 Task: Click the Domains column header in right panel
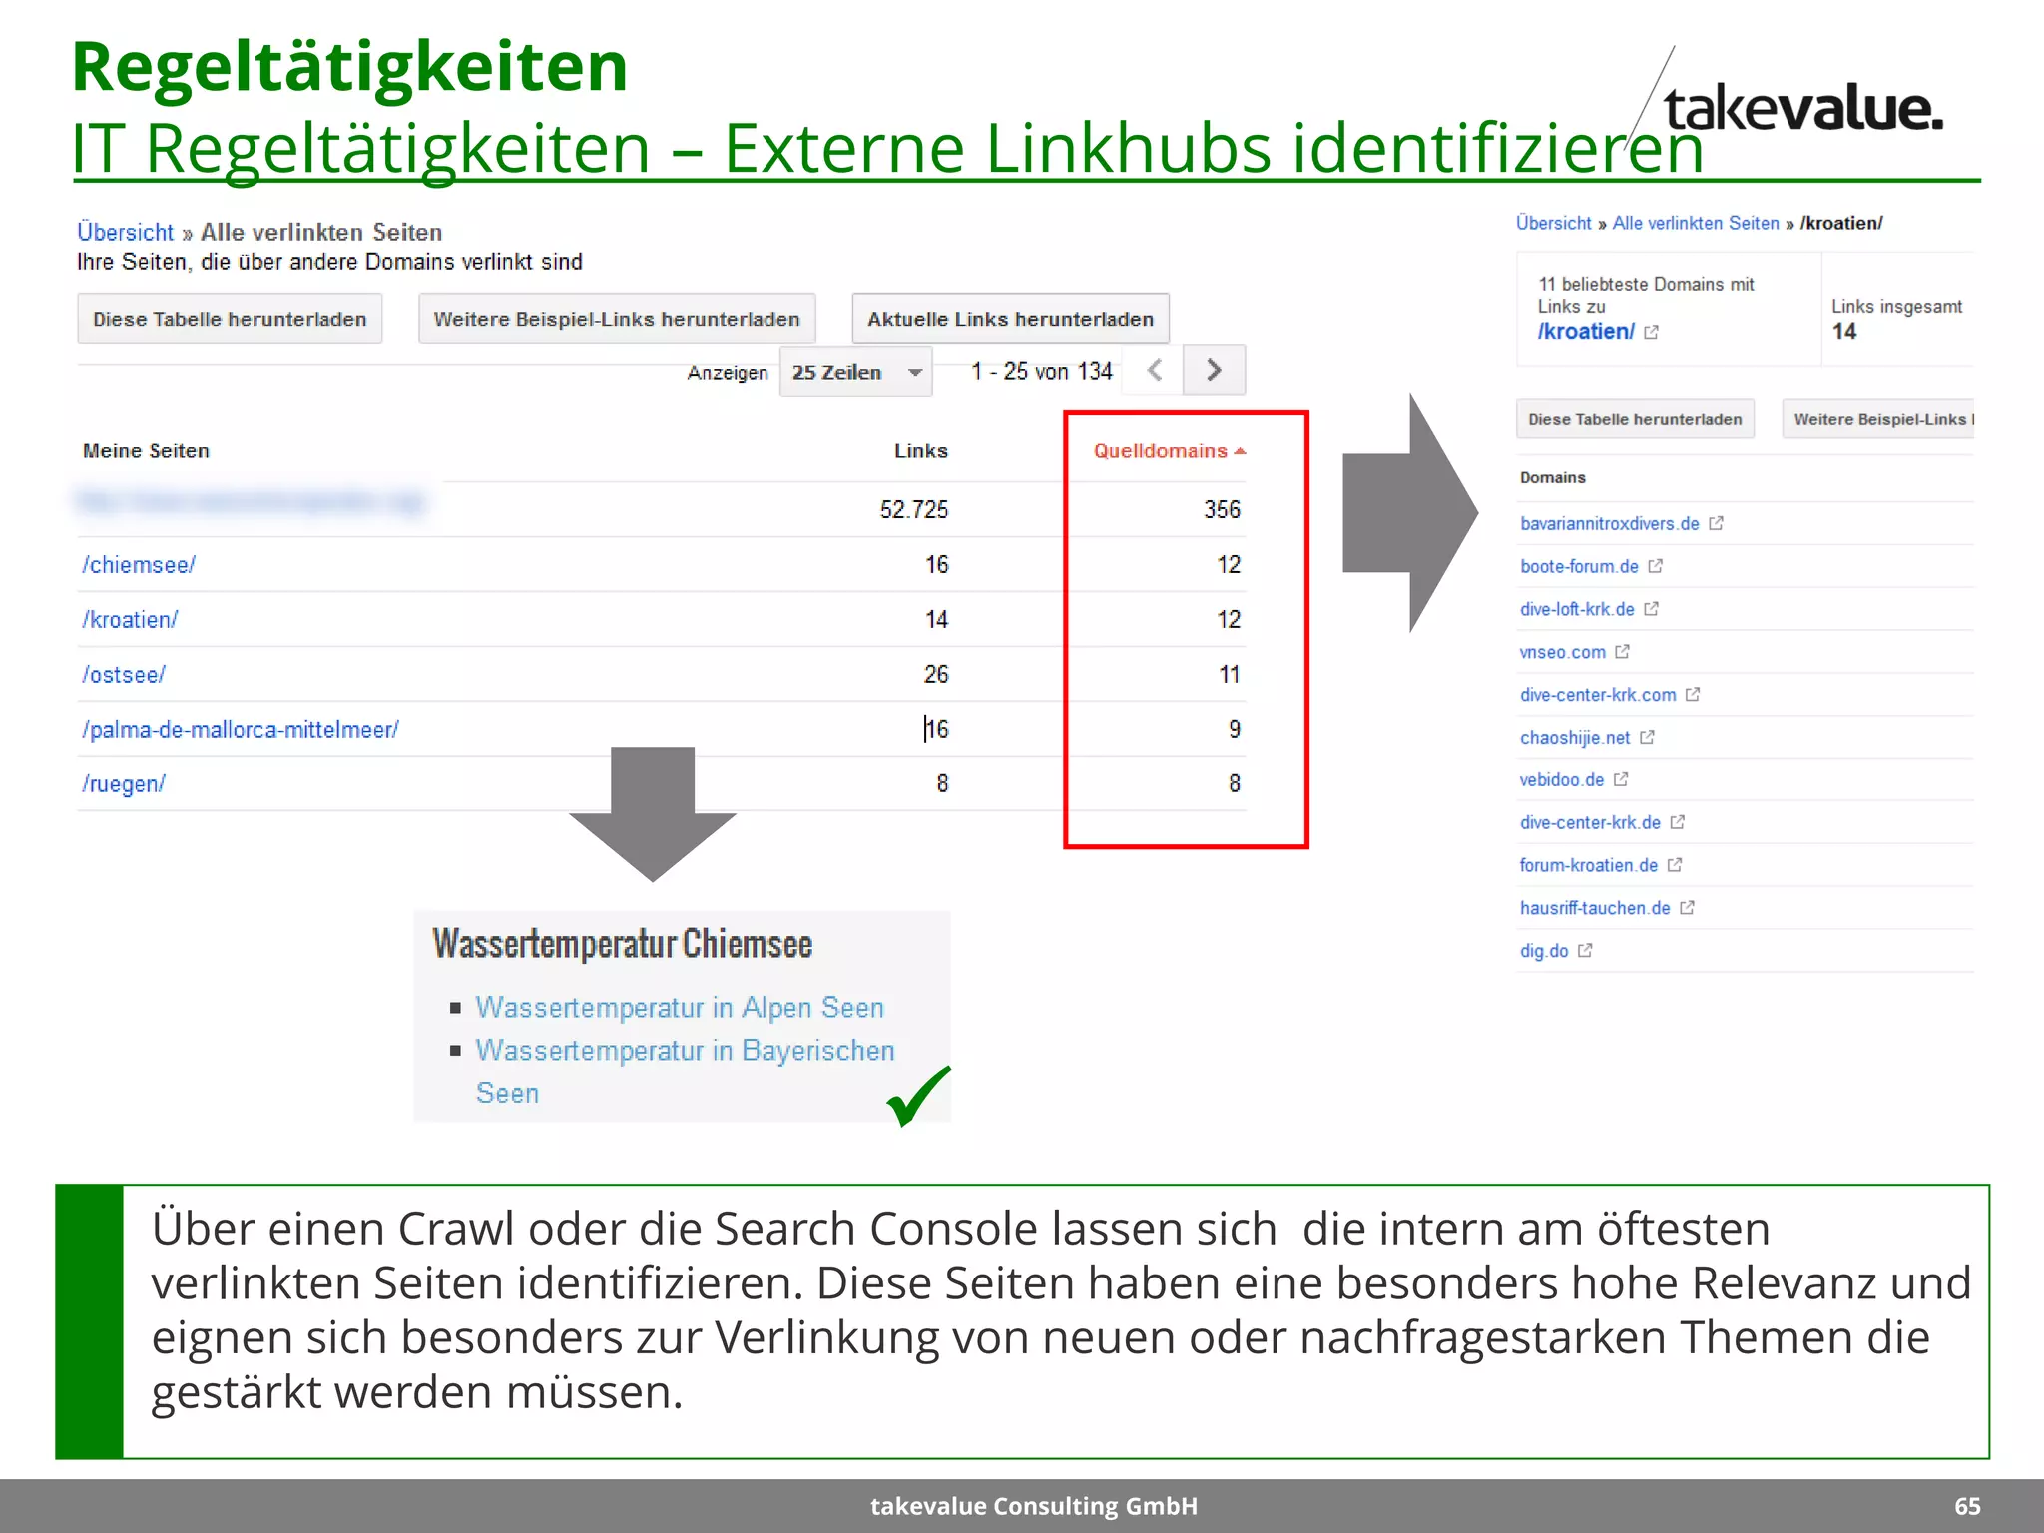tap(1553, 478)
